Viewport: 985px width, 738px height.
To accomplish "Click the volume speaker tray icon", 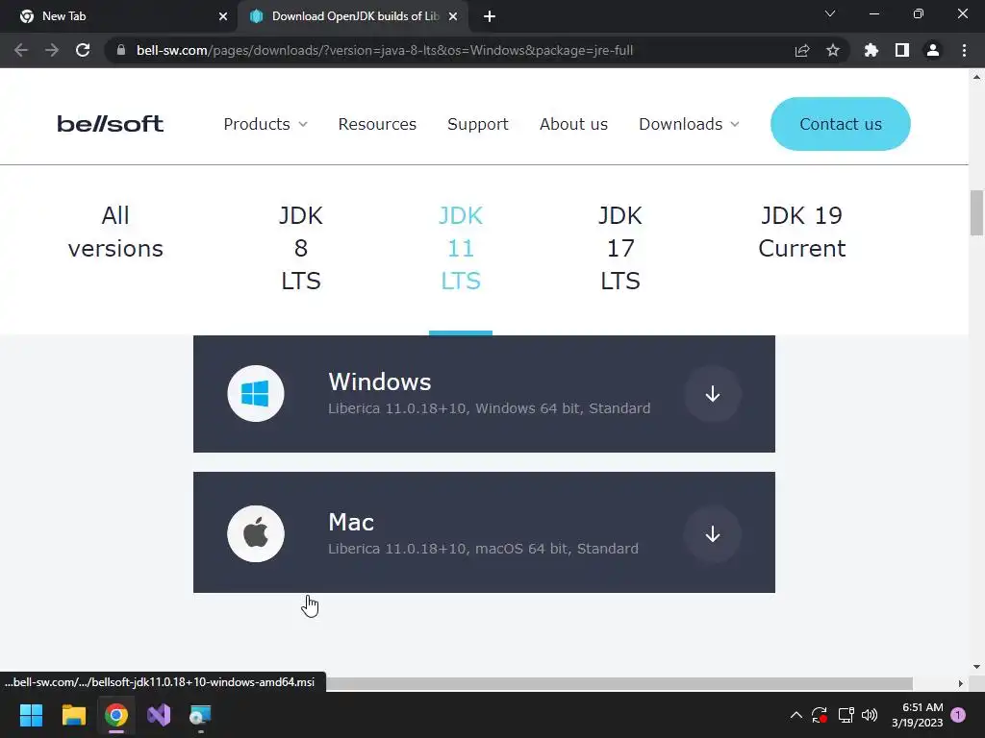I will pyautogui.click(x=870, y=715).
